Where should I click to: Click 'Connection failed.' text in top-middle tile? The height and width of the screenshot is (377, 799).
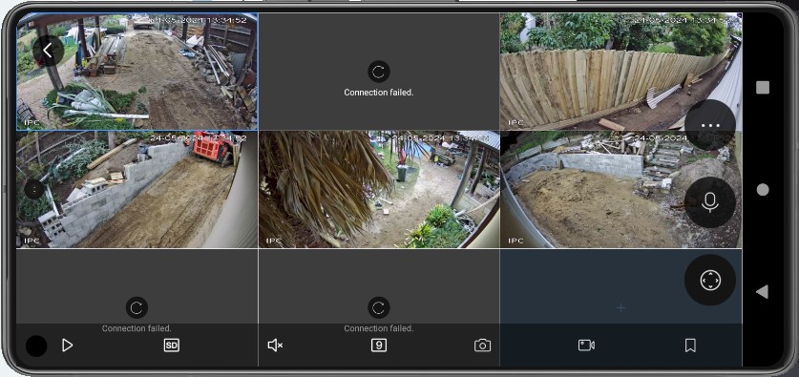[x=379, y=93]
